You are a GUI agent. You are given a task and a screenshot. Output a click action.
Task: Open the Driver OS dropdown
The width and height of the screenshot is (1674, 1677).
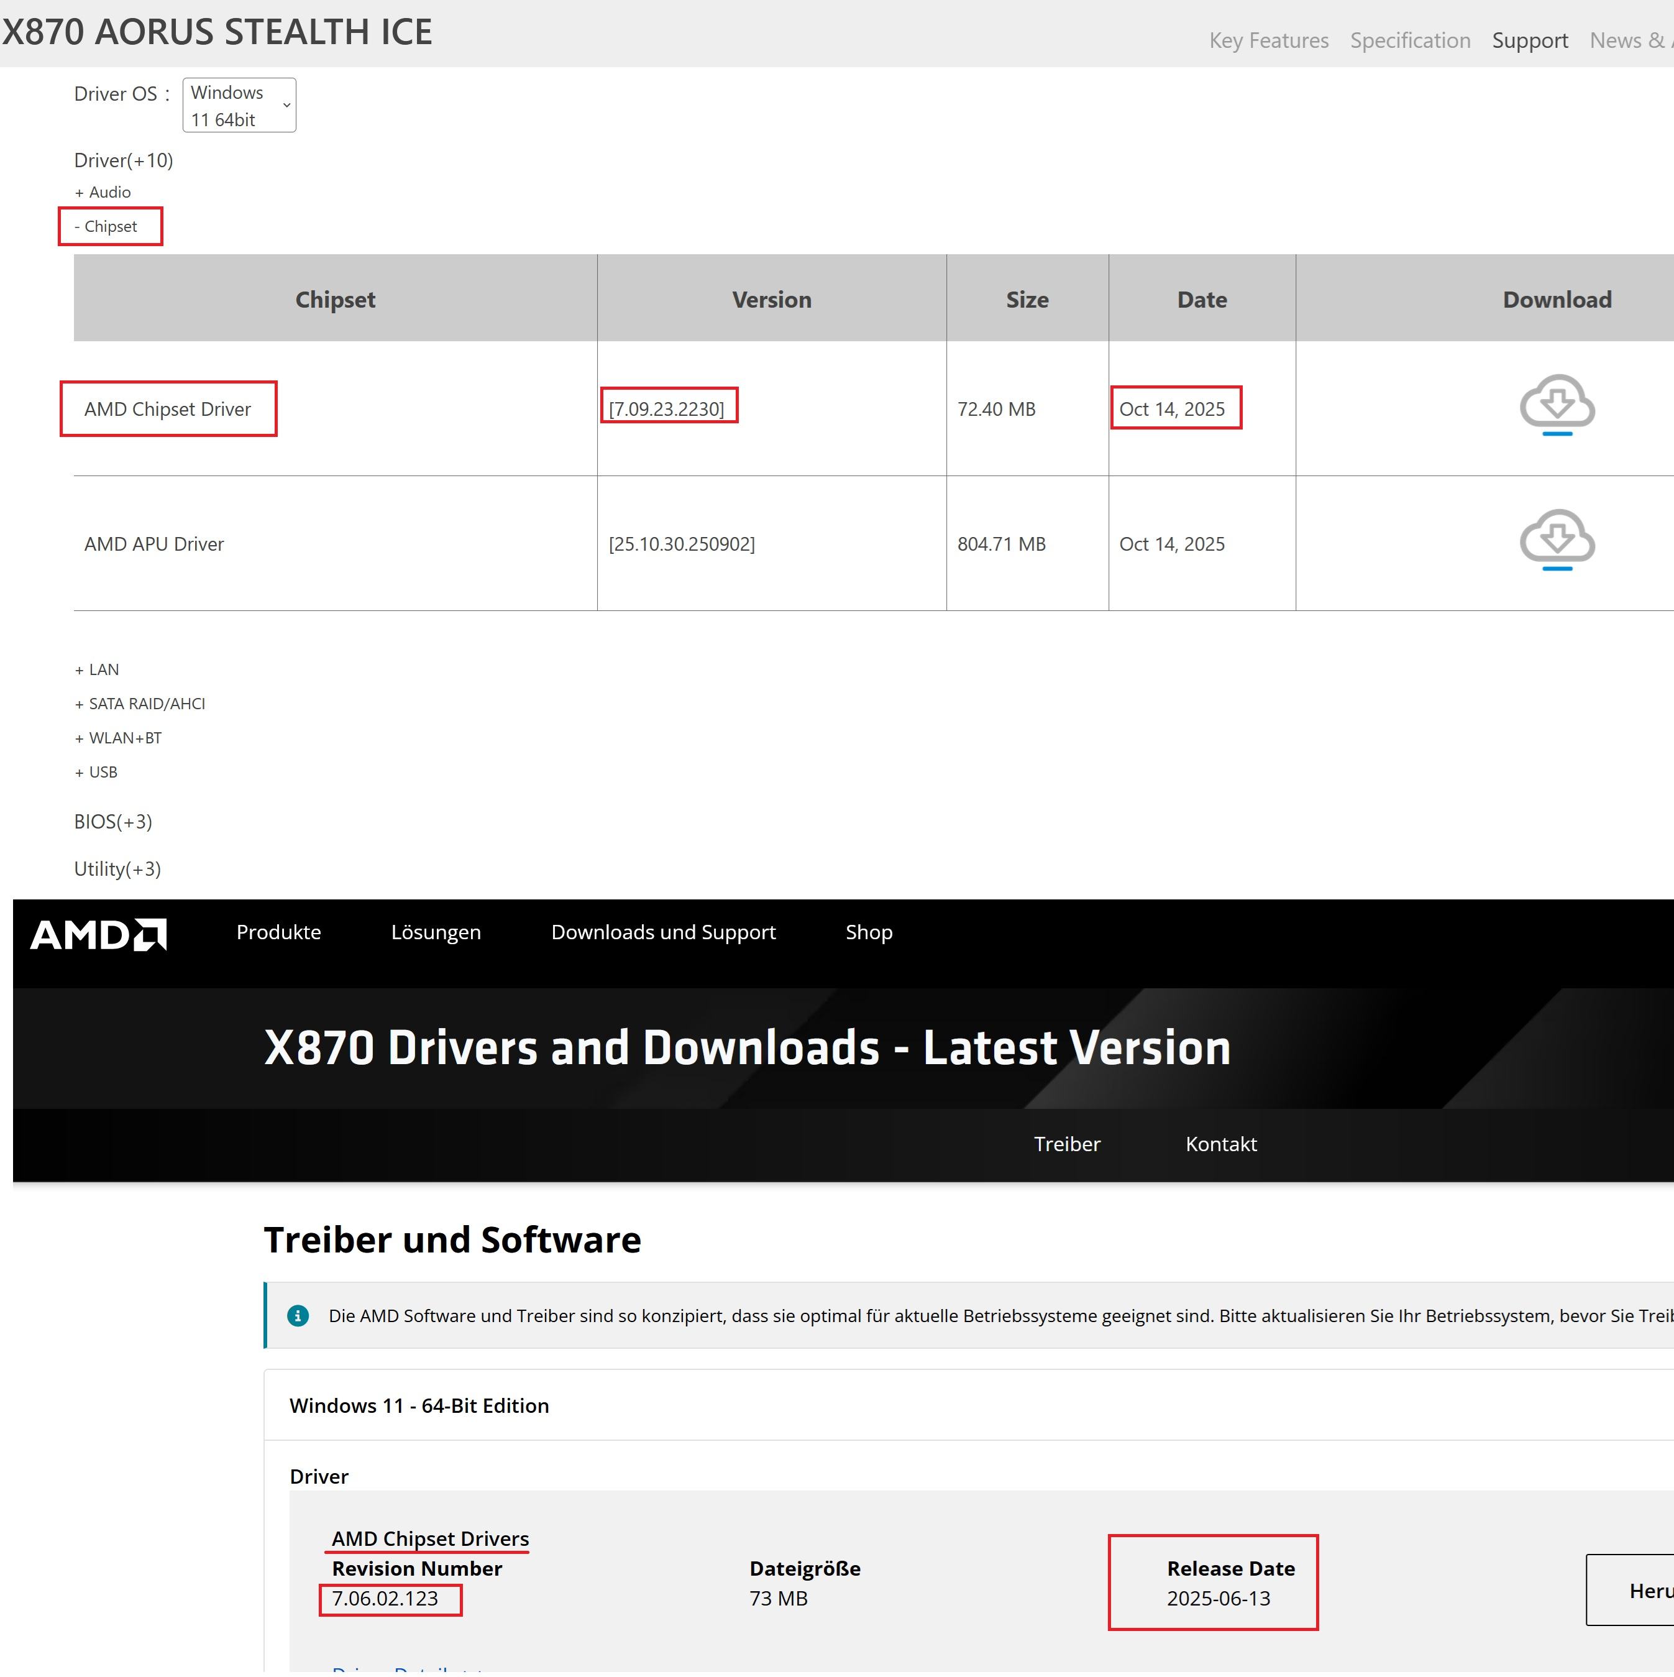coord(239,105)
